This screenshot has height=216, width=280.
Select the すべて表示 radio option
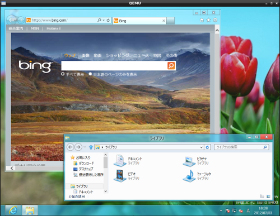63,74
